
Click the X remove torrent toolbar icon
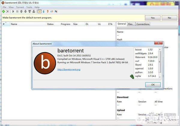pyautogui.click(x=7, y=11)
